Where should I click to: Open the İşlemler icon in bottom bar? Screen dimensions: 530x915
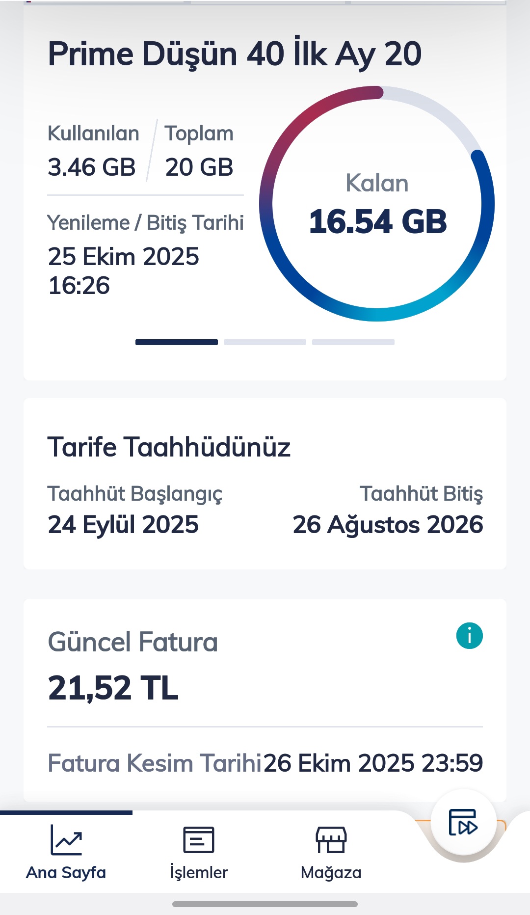(x=198, y=840)
